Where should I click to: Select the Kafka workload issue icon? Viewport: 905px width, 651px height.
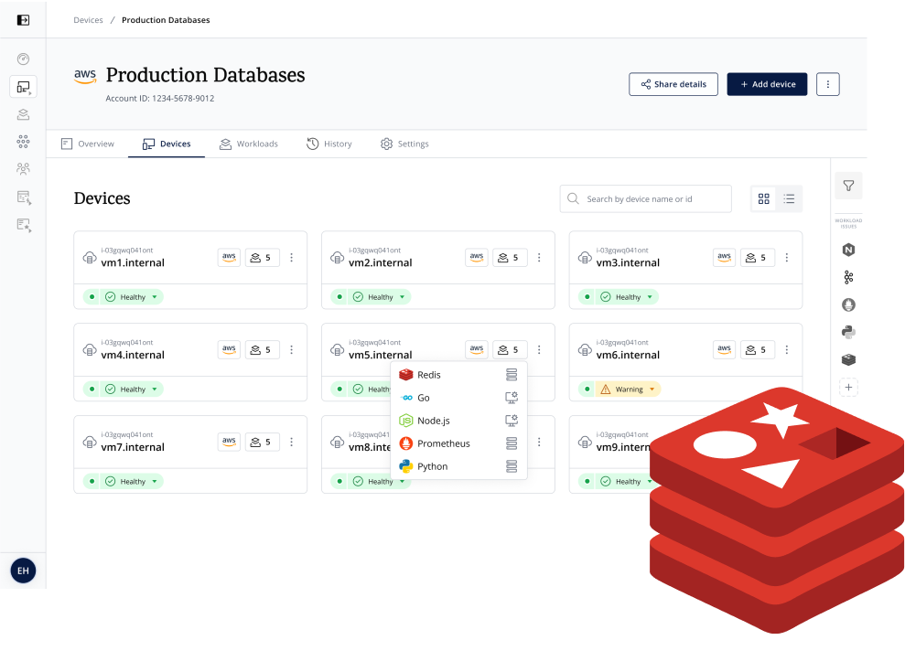[848, 277]
